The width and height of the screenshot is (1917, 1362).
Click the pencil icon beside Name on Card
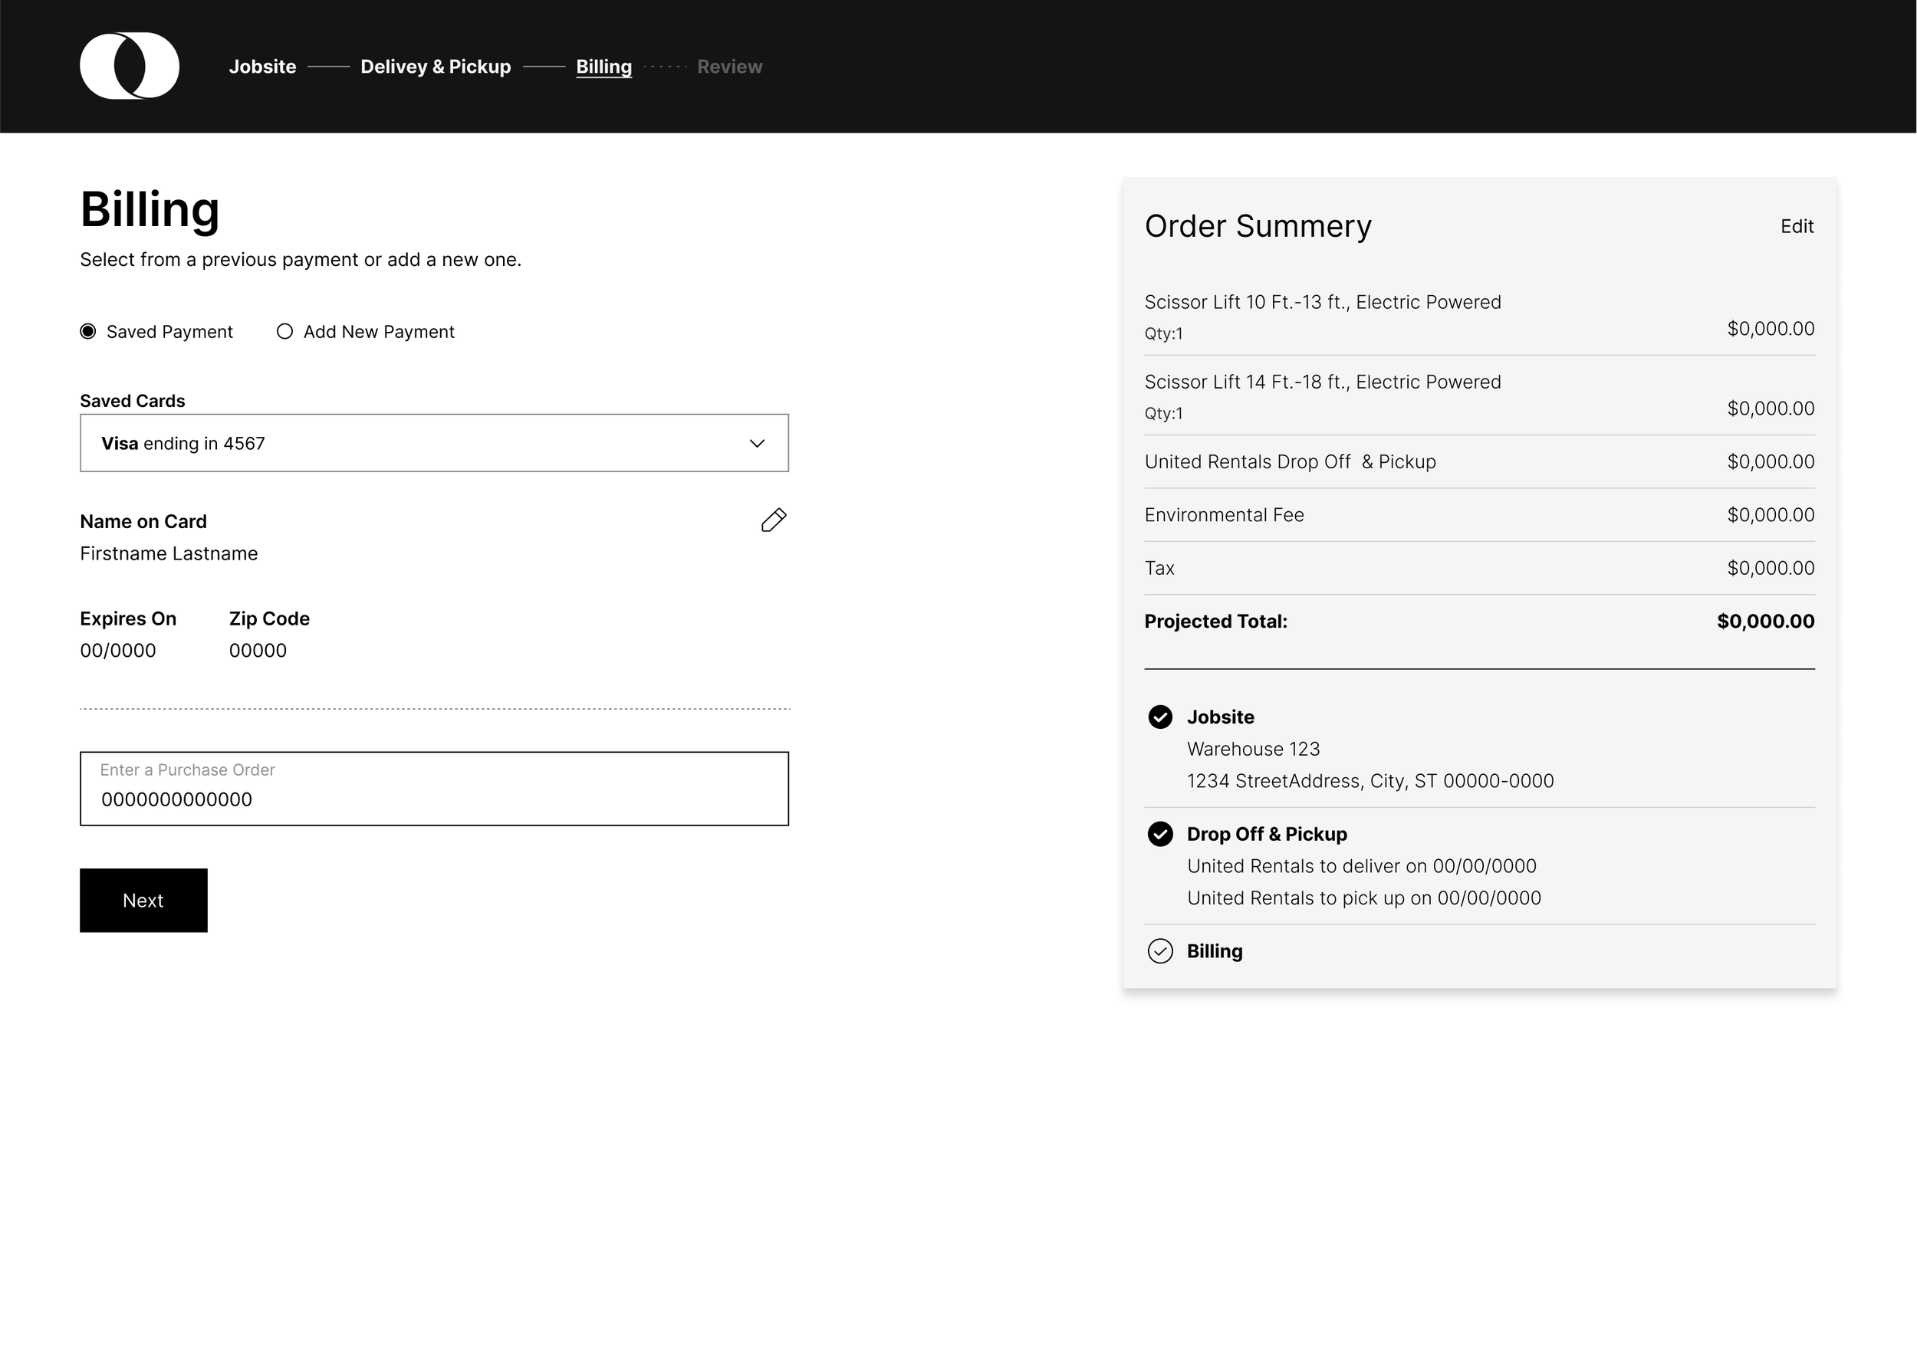click(x=774, y=520)
